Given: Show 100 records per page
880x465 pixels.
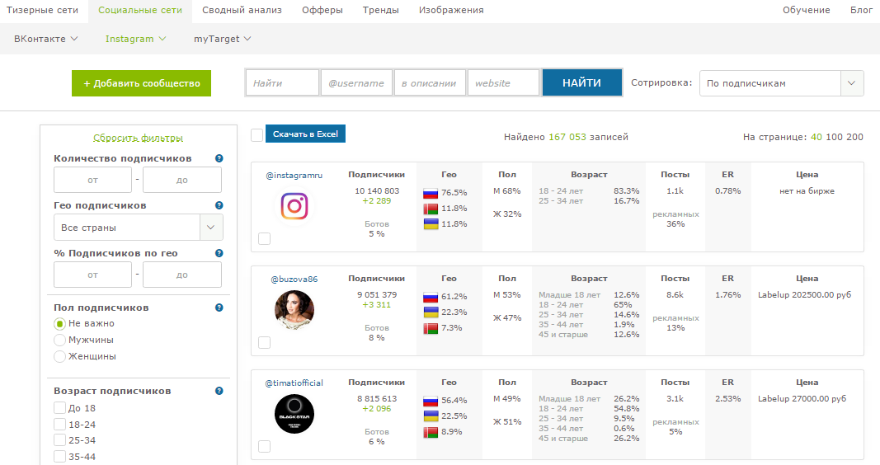Looking at the screenshot, I should [x=834, y=137].
